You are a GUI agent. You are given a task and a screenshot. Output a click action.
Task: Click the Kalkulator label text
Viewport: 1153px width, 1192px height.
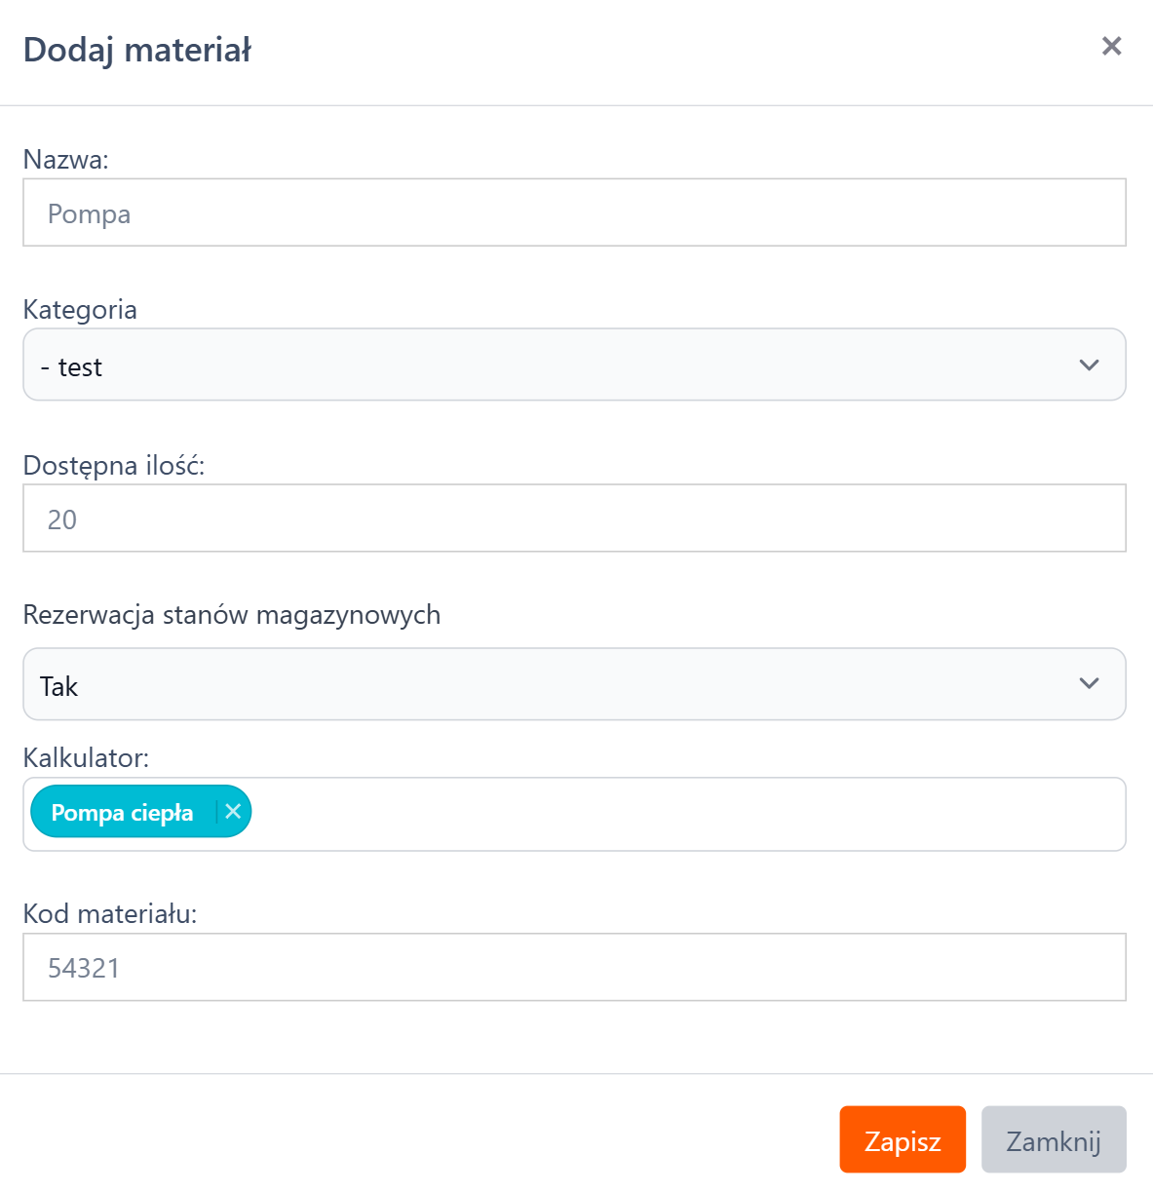tap(86, 758)
